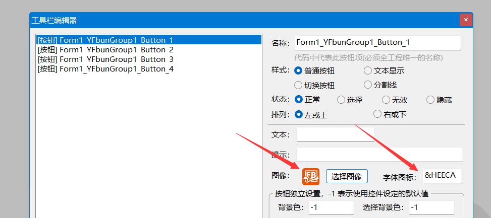Choose 右或下 alignment option

point(377,114)
